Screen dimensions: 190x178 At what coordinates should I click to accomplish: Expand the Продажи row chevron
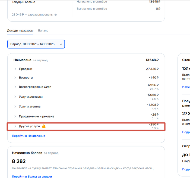(x=15, y=69)
